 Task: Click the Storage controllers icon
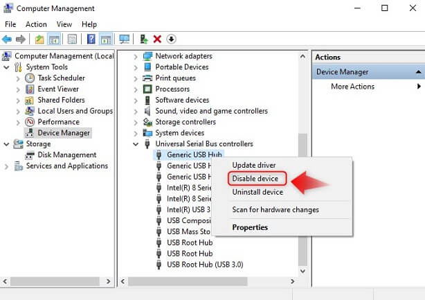coord(147,122)
